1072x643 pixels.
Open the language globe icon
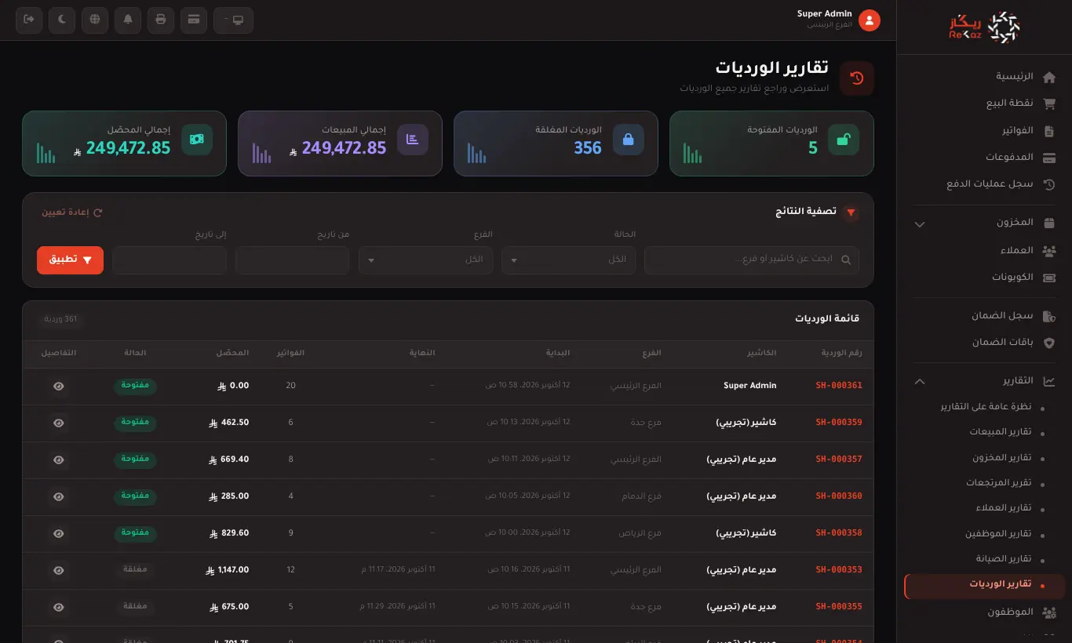[x=95, y=20]
